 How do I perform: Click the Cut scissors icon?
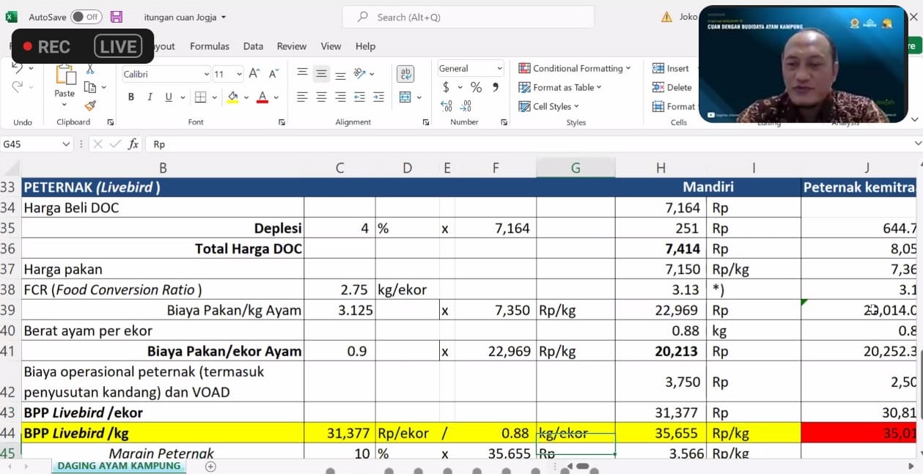point(90,69)
